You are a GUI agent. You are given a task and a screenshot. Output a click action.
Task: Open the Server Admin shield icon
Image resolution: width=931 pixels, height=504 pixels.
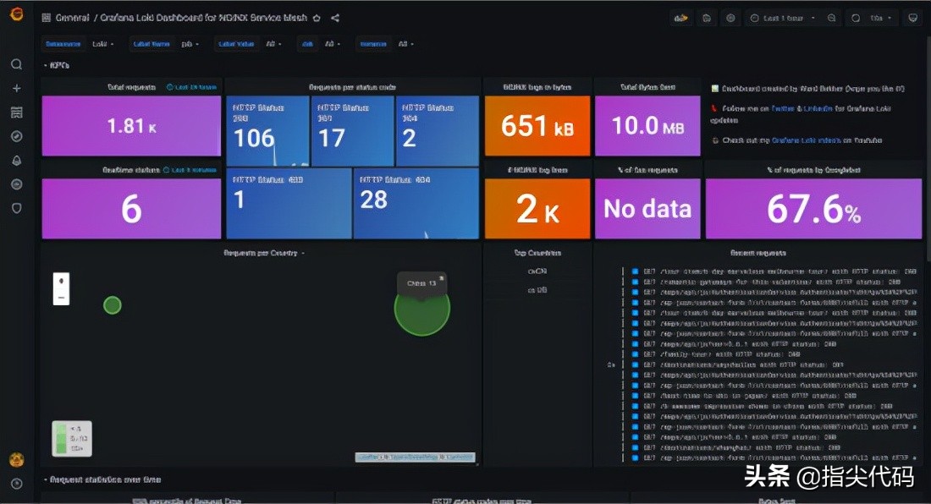[16, 208]
